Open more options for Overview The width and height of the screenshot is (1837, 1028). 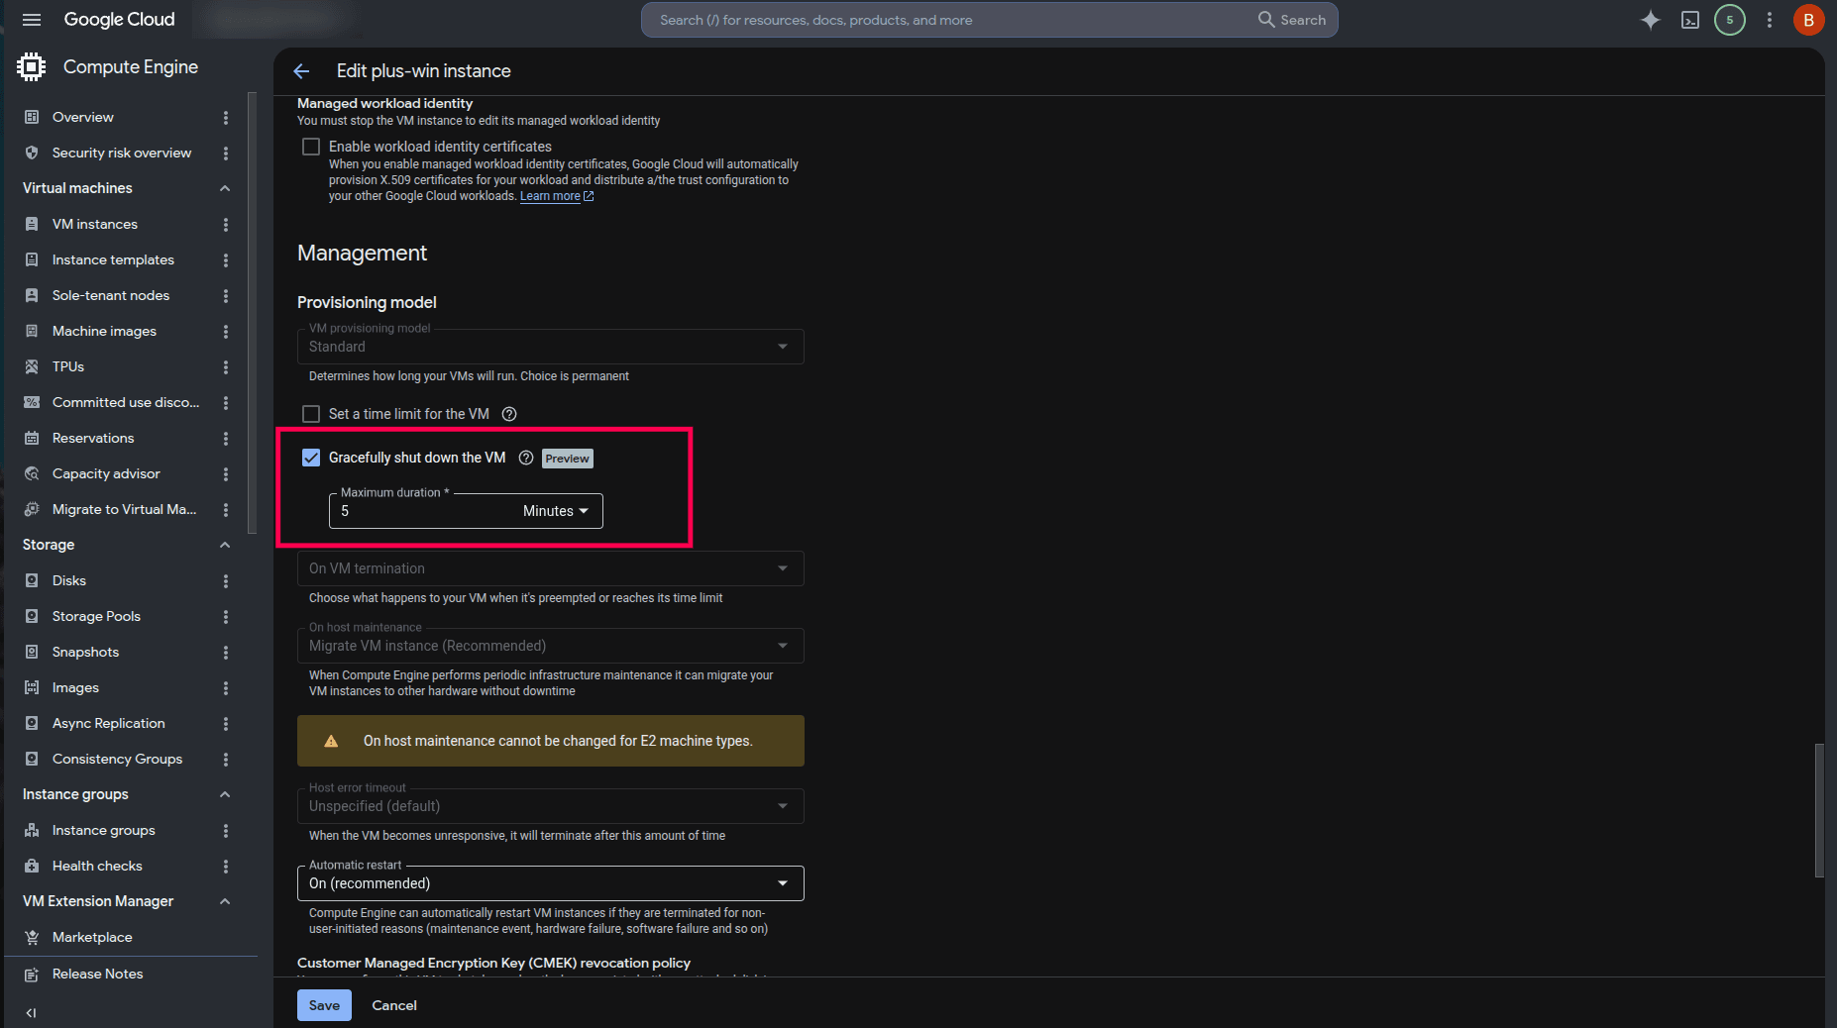[226, 117]
